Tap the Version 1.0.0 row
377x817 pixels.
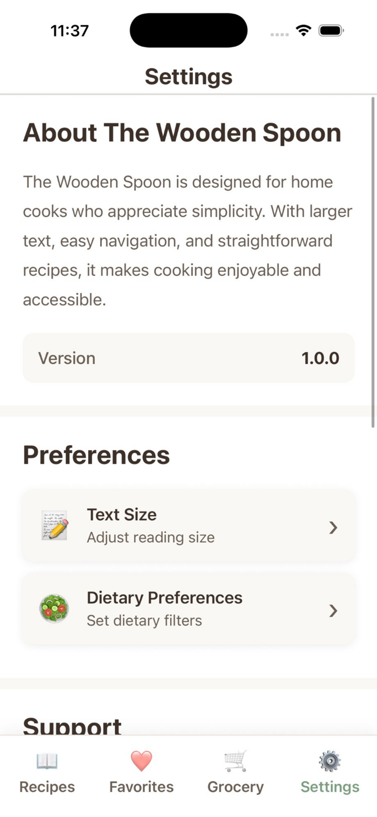click(x=188, y=358)
